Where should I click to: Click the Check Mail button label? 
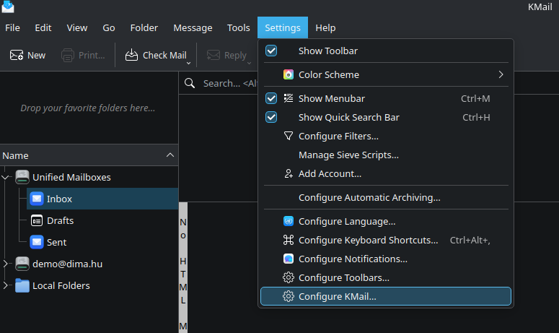pos(164,56)
